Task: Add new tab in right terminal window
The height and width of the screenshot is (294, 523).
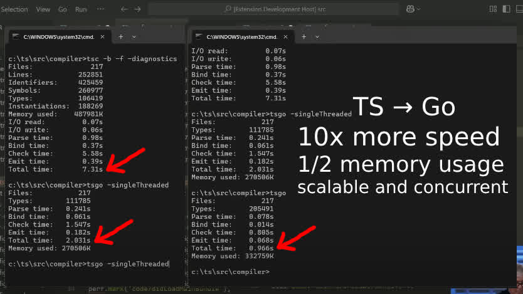Action: (x=305, y=37)
